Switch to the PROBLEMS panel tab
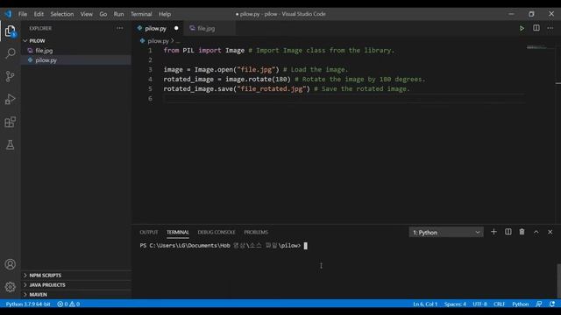 pyautogui.click(x=256, y=232)
